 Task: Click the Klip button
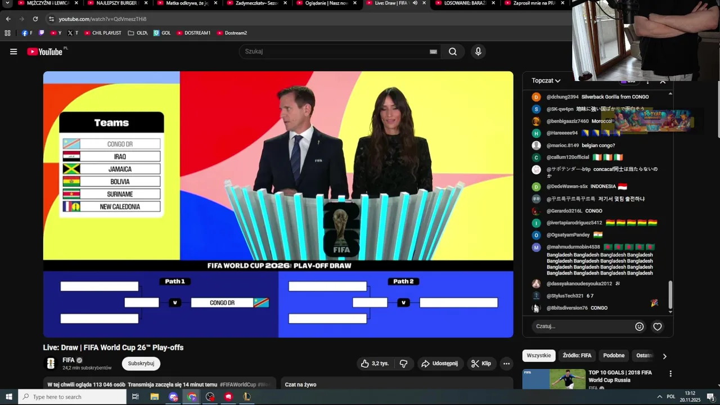click(x=481, y=363)
